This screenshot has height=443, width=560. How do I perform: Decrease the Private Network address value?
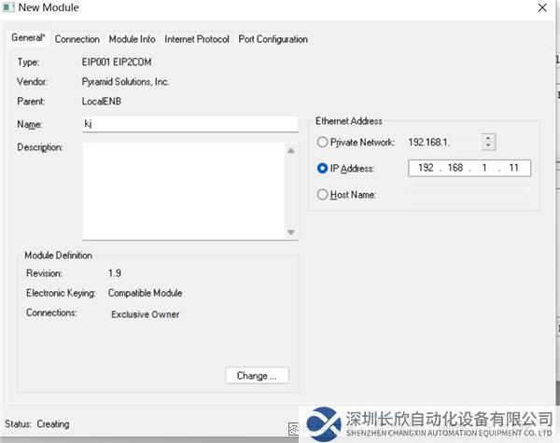tap(488, 146)
